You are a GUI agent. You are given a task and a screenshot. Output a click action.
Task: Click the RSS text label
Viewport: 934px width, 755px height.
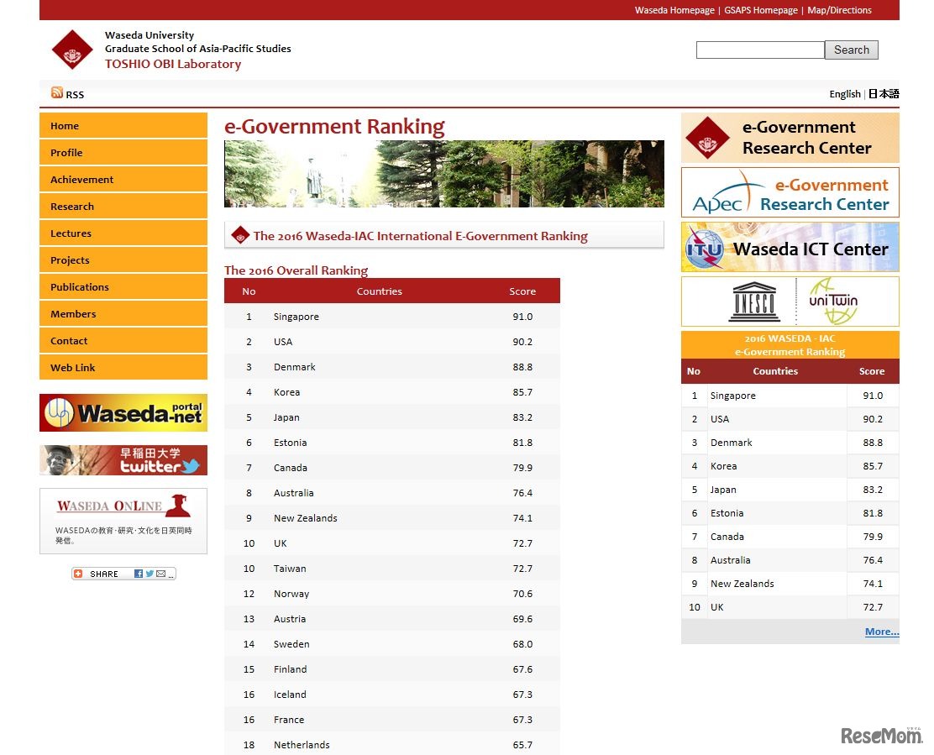point(75,95)
